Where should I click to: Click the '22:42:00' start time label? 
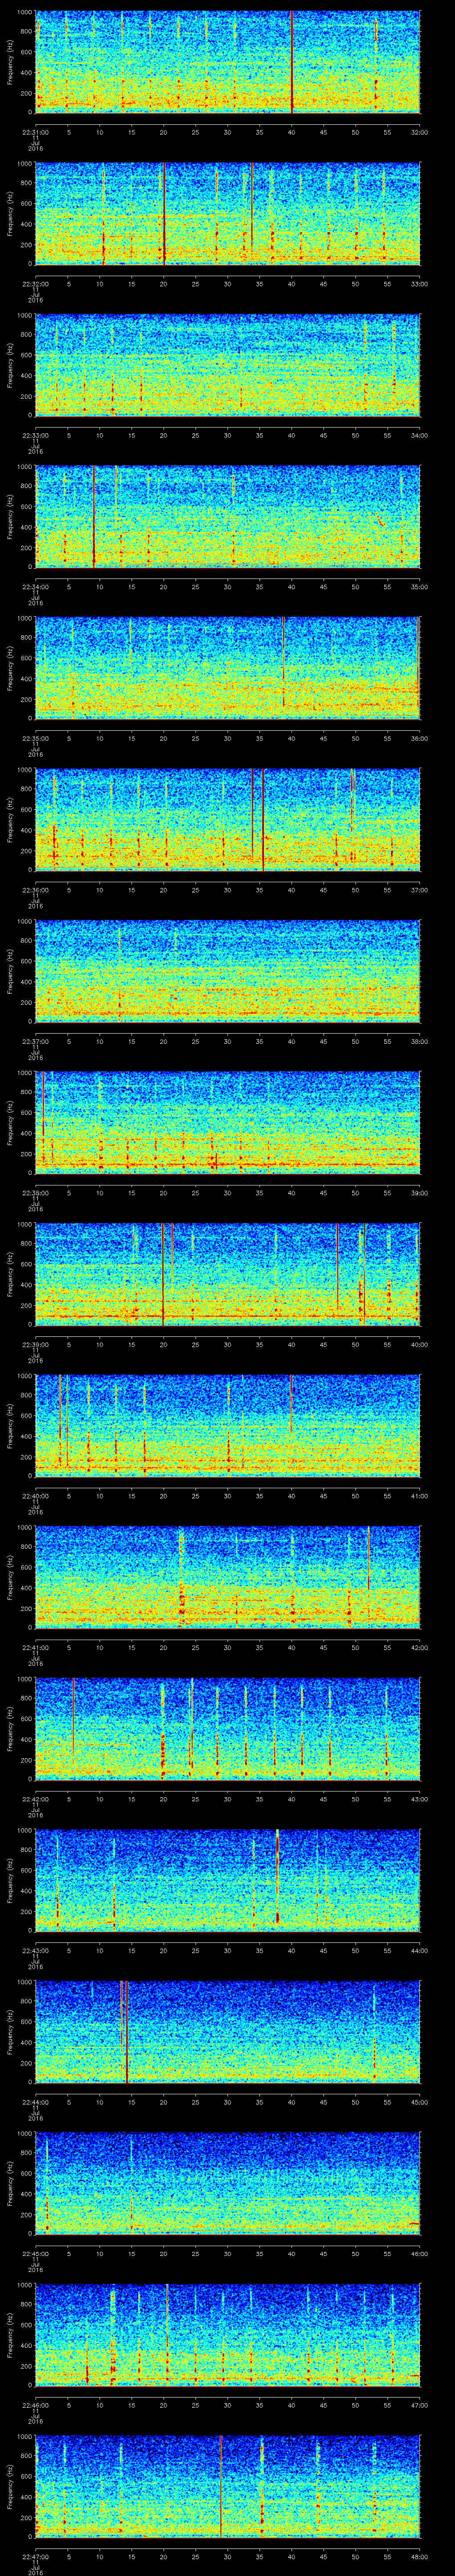click(x=36, y=1799)
